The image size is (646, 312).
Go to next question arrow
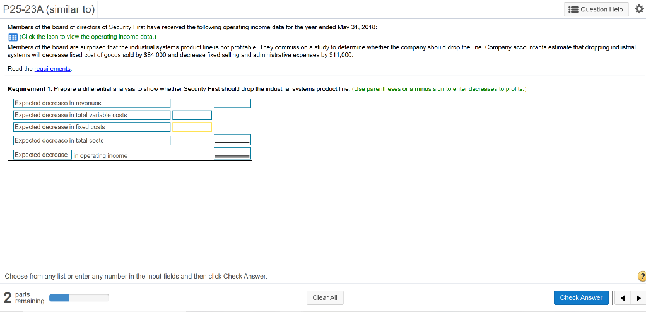click(x=638, y=298)
